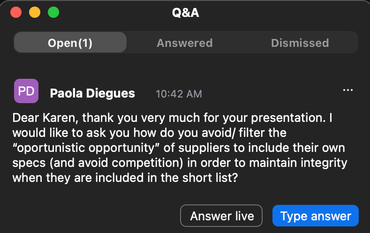Viewport: 370px width, 233px height.
Task: Minimize the Q&A window with yellow button
Action: (35, 12)
